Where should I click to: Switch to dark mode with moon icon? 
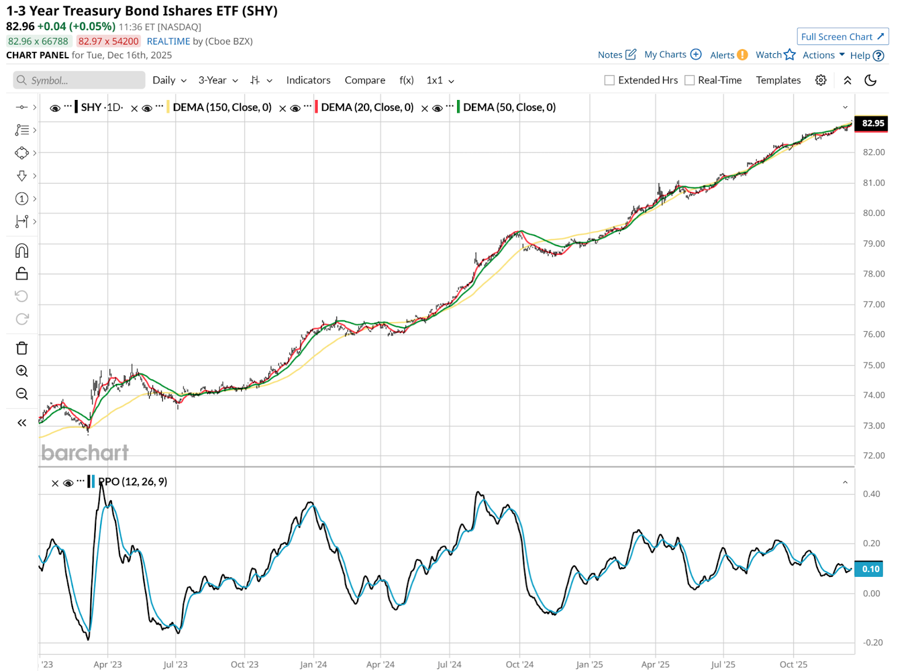click(871, 81)
